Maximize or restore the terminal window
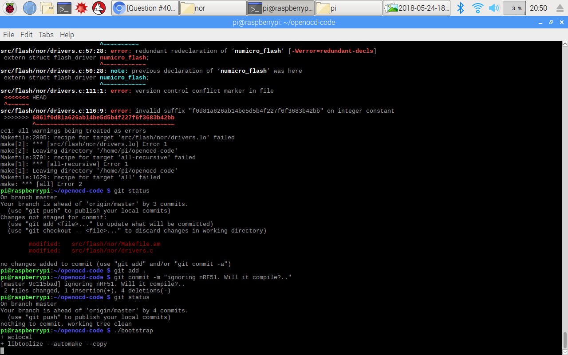The width and height of the screenshot is (568, 355). coord(551,22)
